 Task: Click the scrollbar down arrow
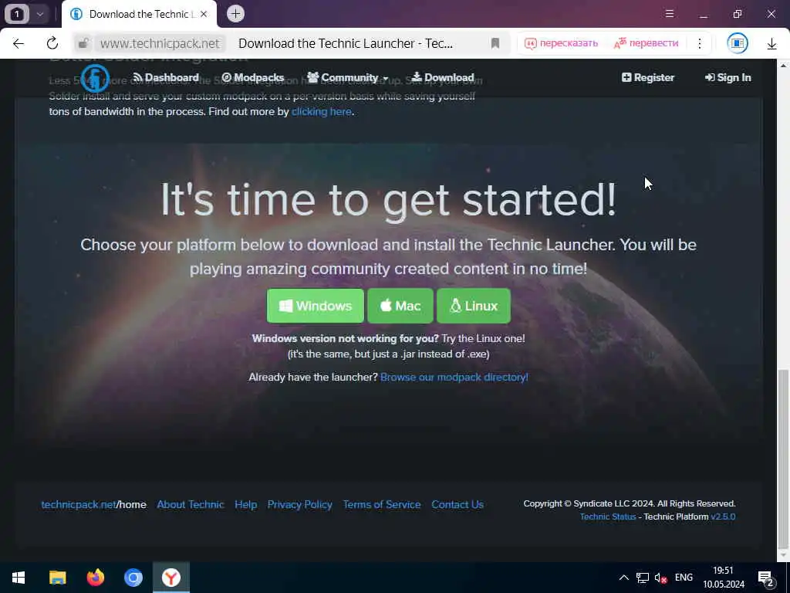point(783,555)
